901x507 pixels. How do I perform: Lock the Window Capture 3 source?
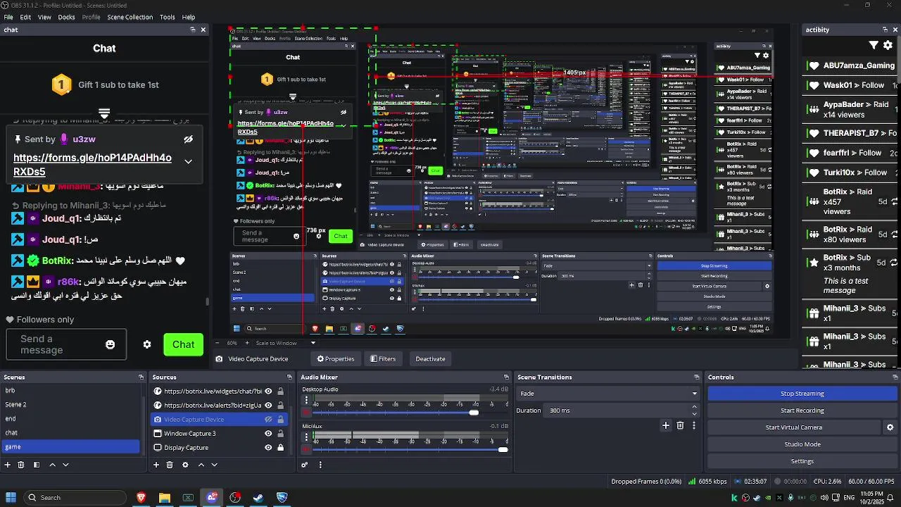point(280,434)
